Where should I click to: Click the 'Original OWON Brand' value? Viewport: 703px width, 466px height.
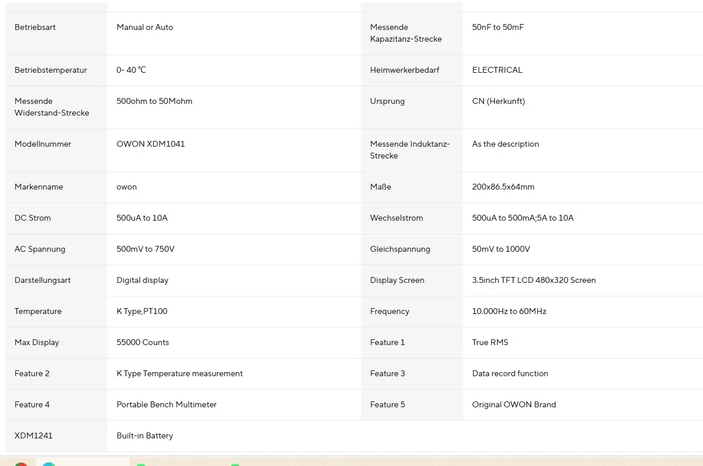coord(514,404)
